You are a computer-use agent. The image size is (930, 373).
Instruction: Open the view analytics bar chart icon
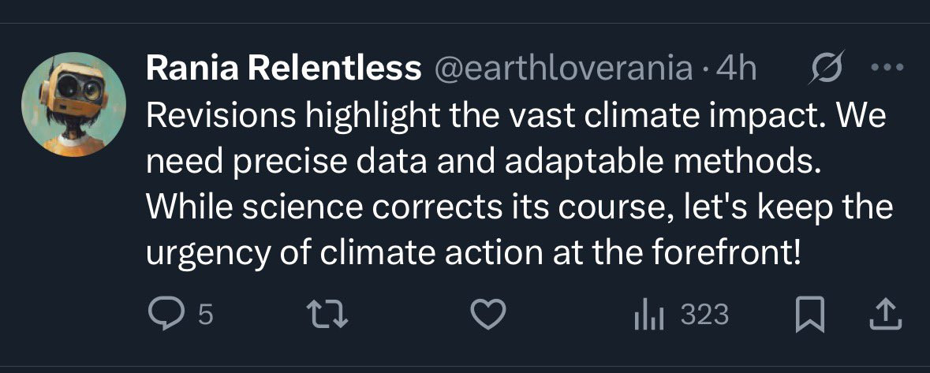(649, 315)
